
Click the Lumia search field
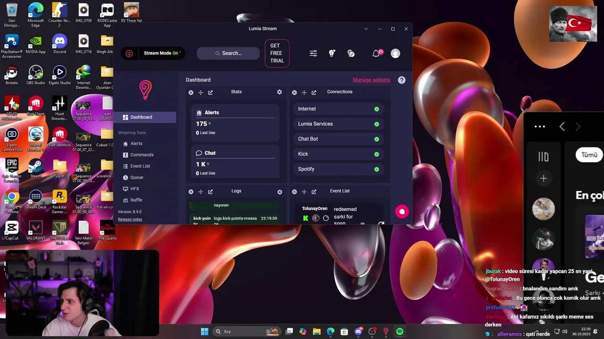(x=228, y=53)
